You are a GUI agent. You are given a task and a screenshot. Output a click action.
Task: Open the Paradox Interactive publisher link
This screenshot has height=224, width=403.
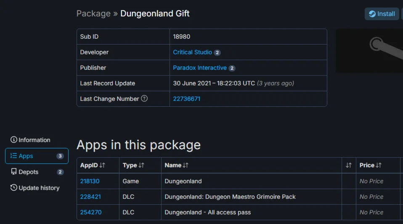[200, 68]
